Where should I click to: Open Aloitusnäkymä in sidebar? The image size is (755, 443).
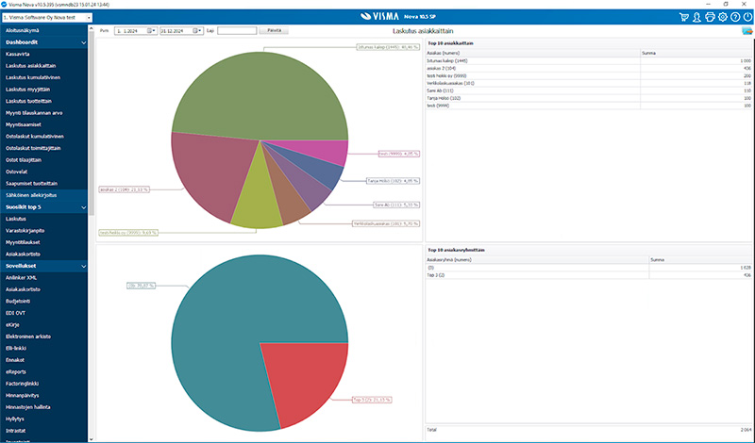(x=22, y=30)
